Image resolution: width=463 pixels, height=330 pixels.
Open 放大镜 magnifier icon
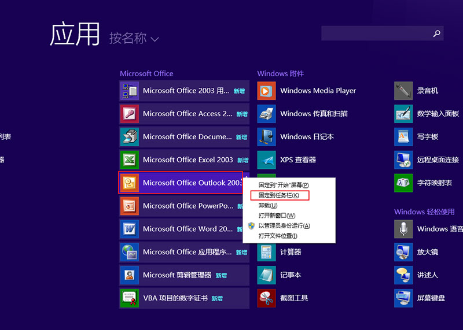point(403,252)
